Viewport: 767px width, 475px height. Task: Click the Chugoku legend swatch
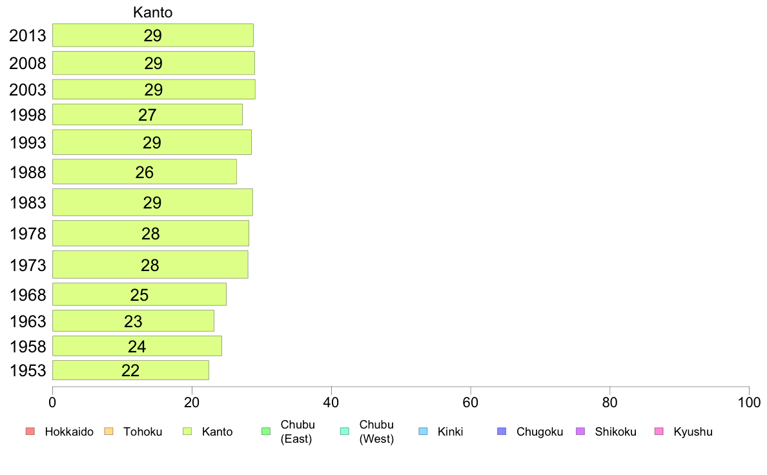tap(502, 432)
